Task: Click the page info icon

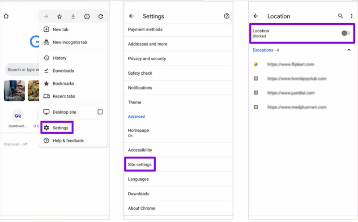Action: click(87, 17)
